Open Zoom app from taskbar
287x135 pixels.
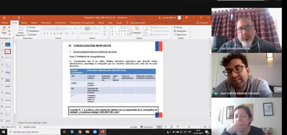point(95,132)
